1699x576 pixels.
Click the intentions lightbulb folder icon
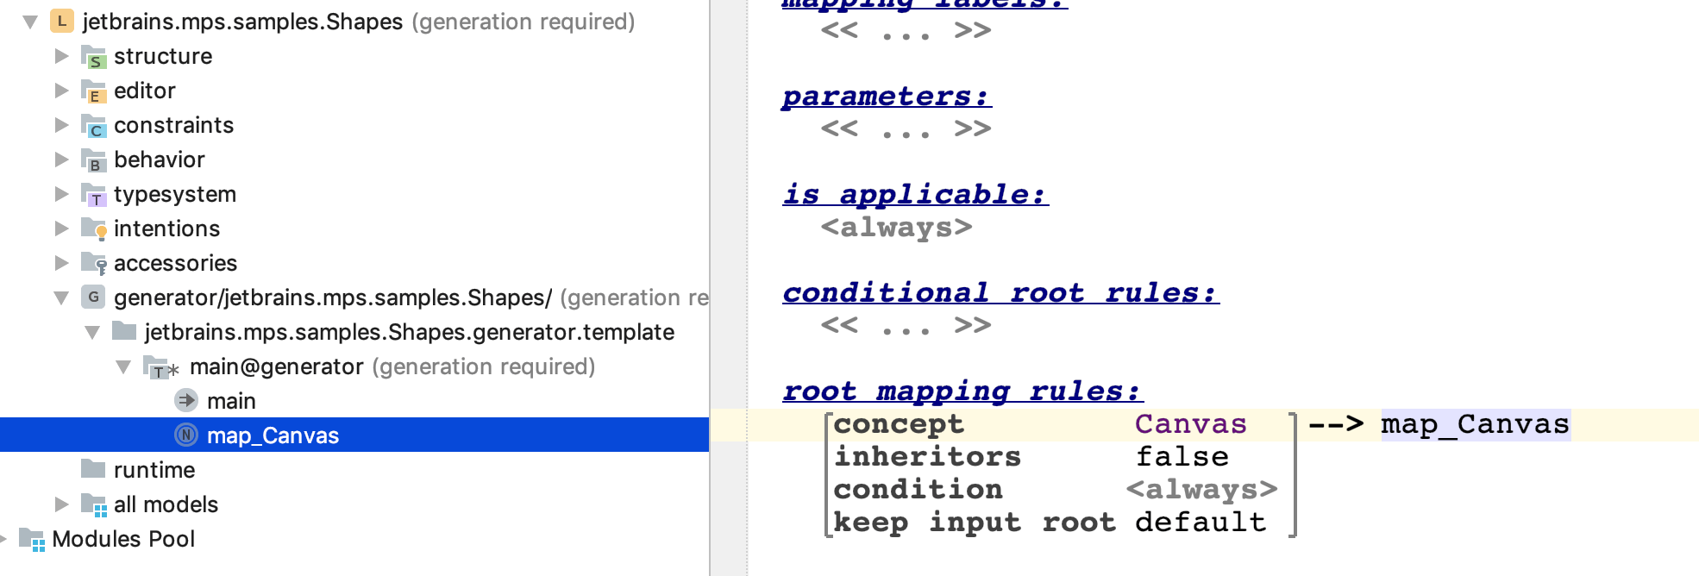[x=93, y=229]
